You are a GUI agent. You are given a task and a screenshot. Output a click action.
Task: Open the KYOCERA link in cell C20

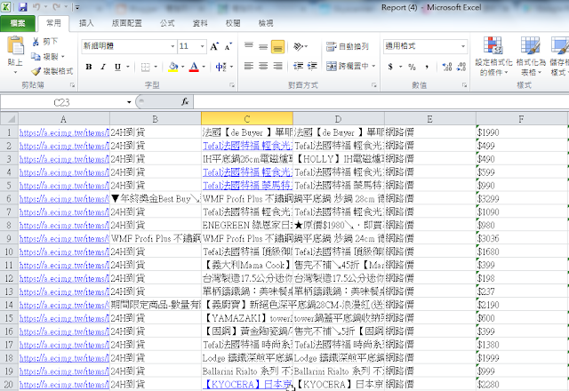[247, 384]
